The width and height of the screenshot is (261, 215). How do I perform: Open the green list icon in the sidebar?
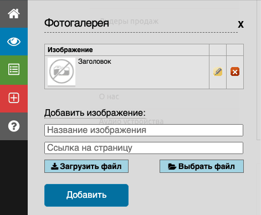(x=14, y=70)
